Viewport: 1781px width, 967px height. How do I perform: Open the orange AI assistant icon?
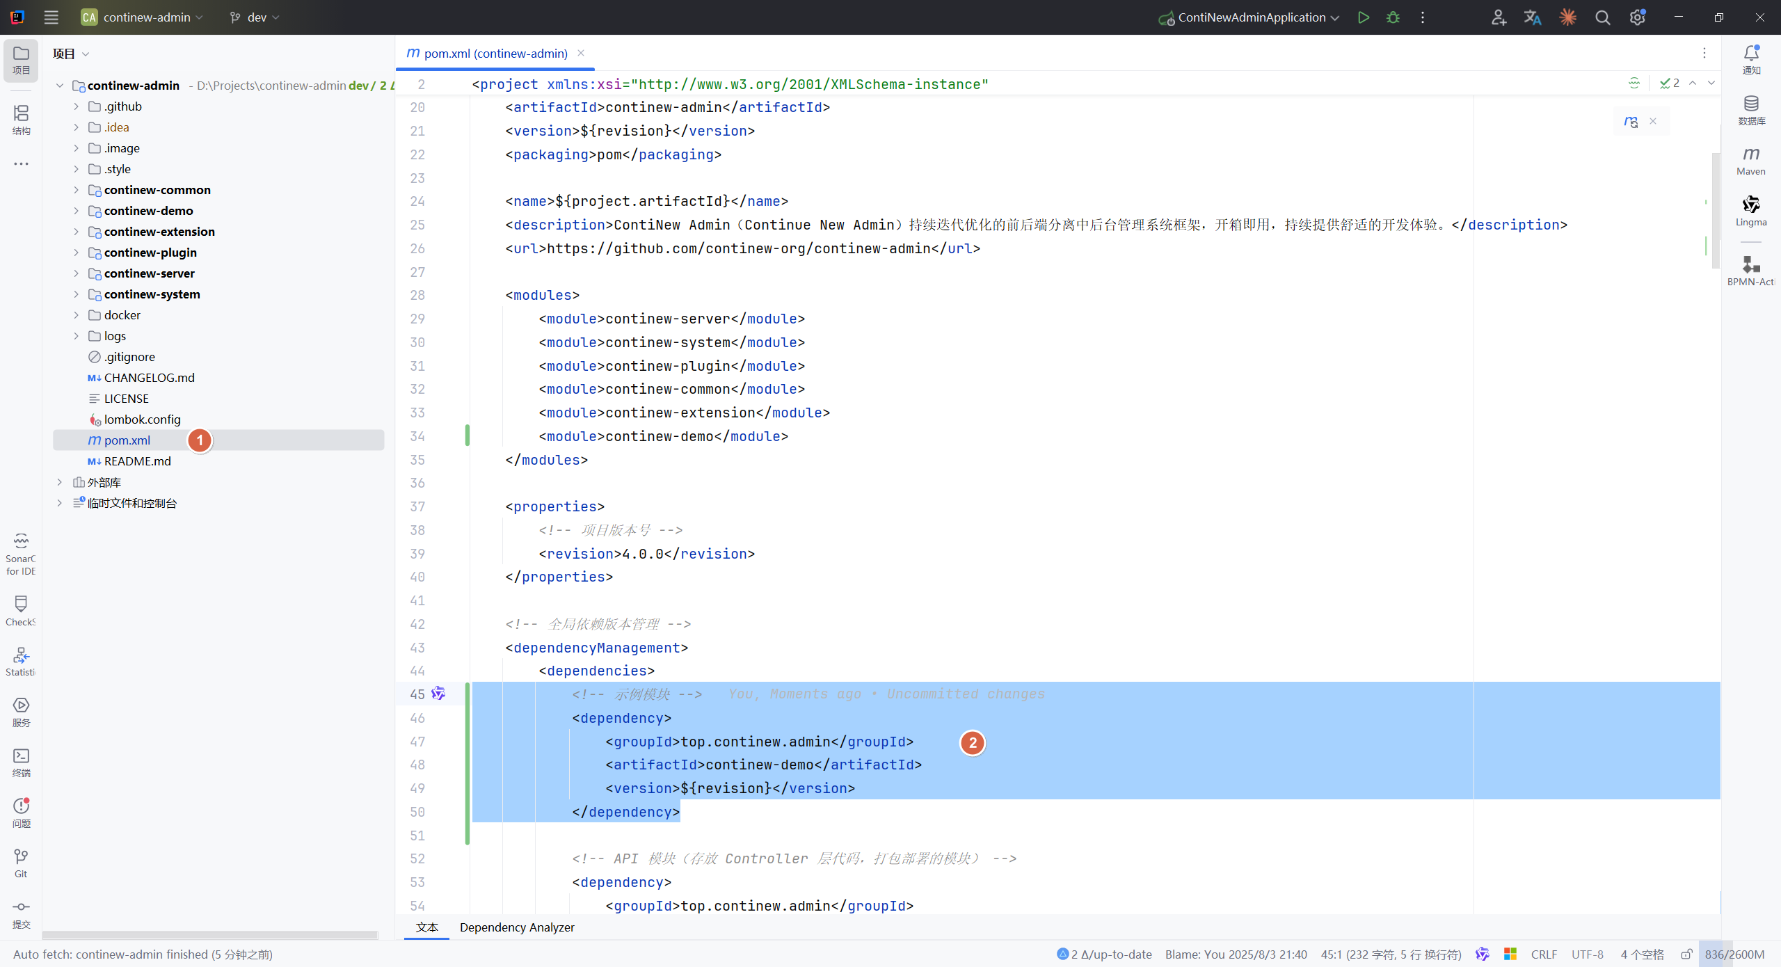pyautogui.click(x=1567, y=17)
